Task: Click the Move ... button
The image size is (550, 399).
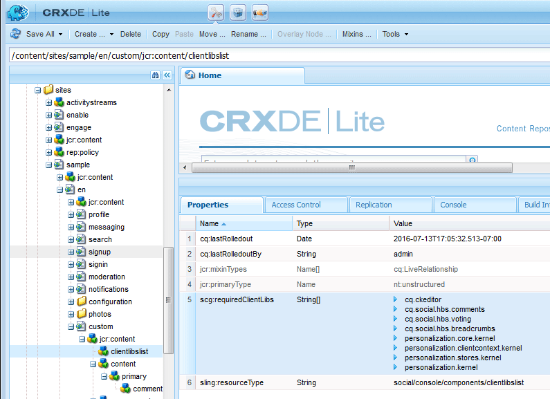Action: [212, 34]
